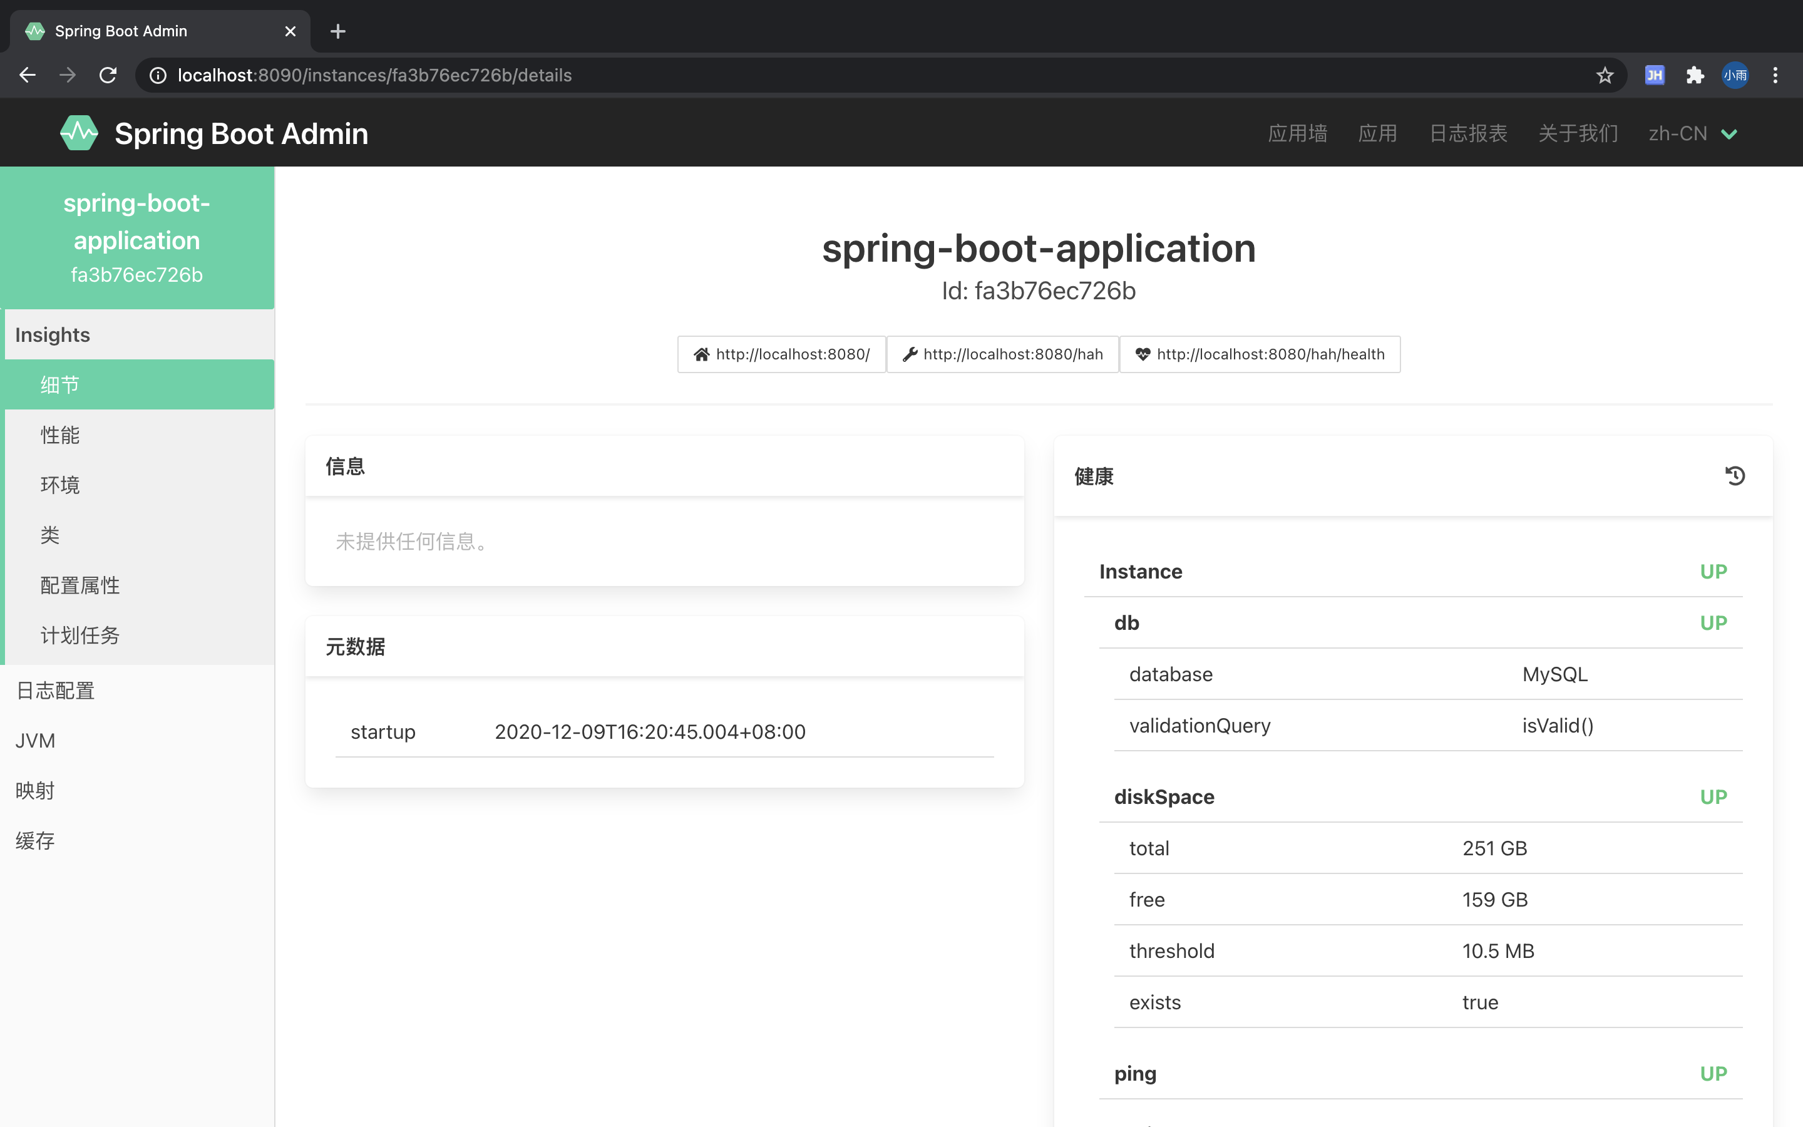1803x1127 pixels.
Task: Open 日志配置 in the sidebar
Action: tap(137, 690)
